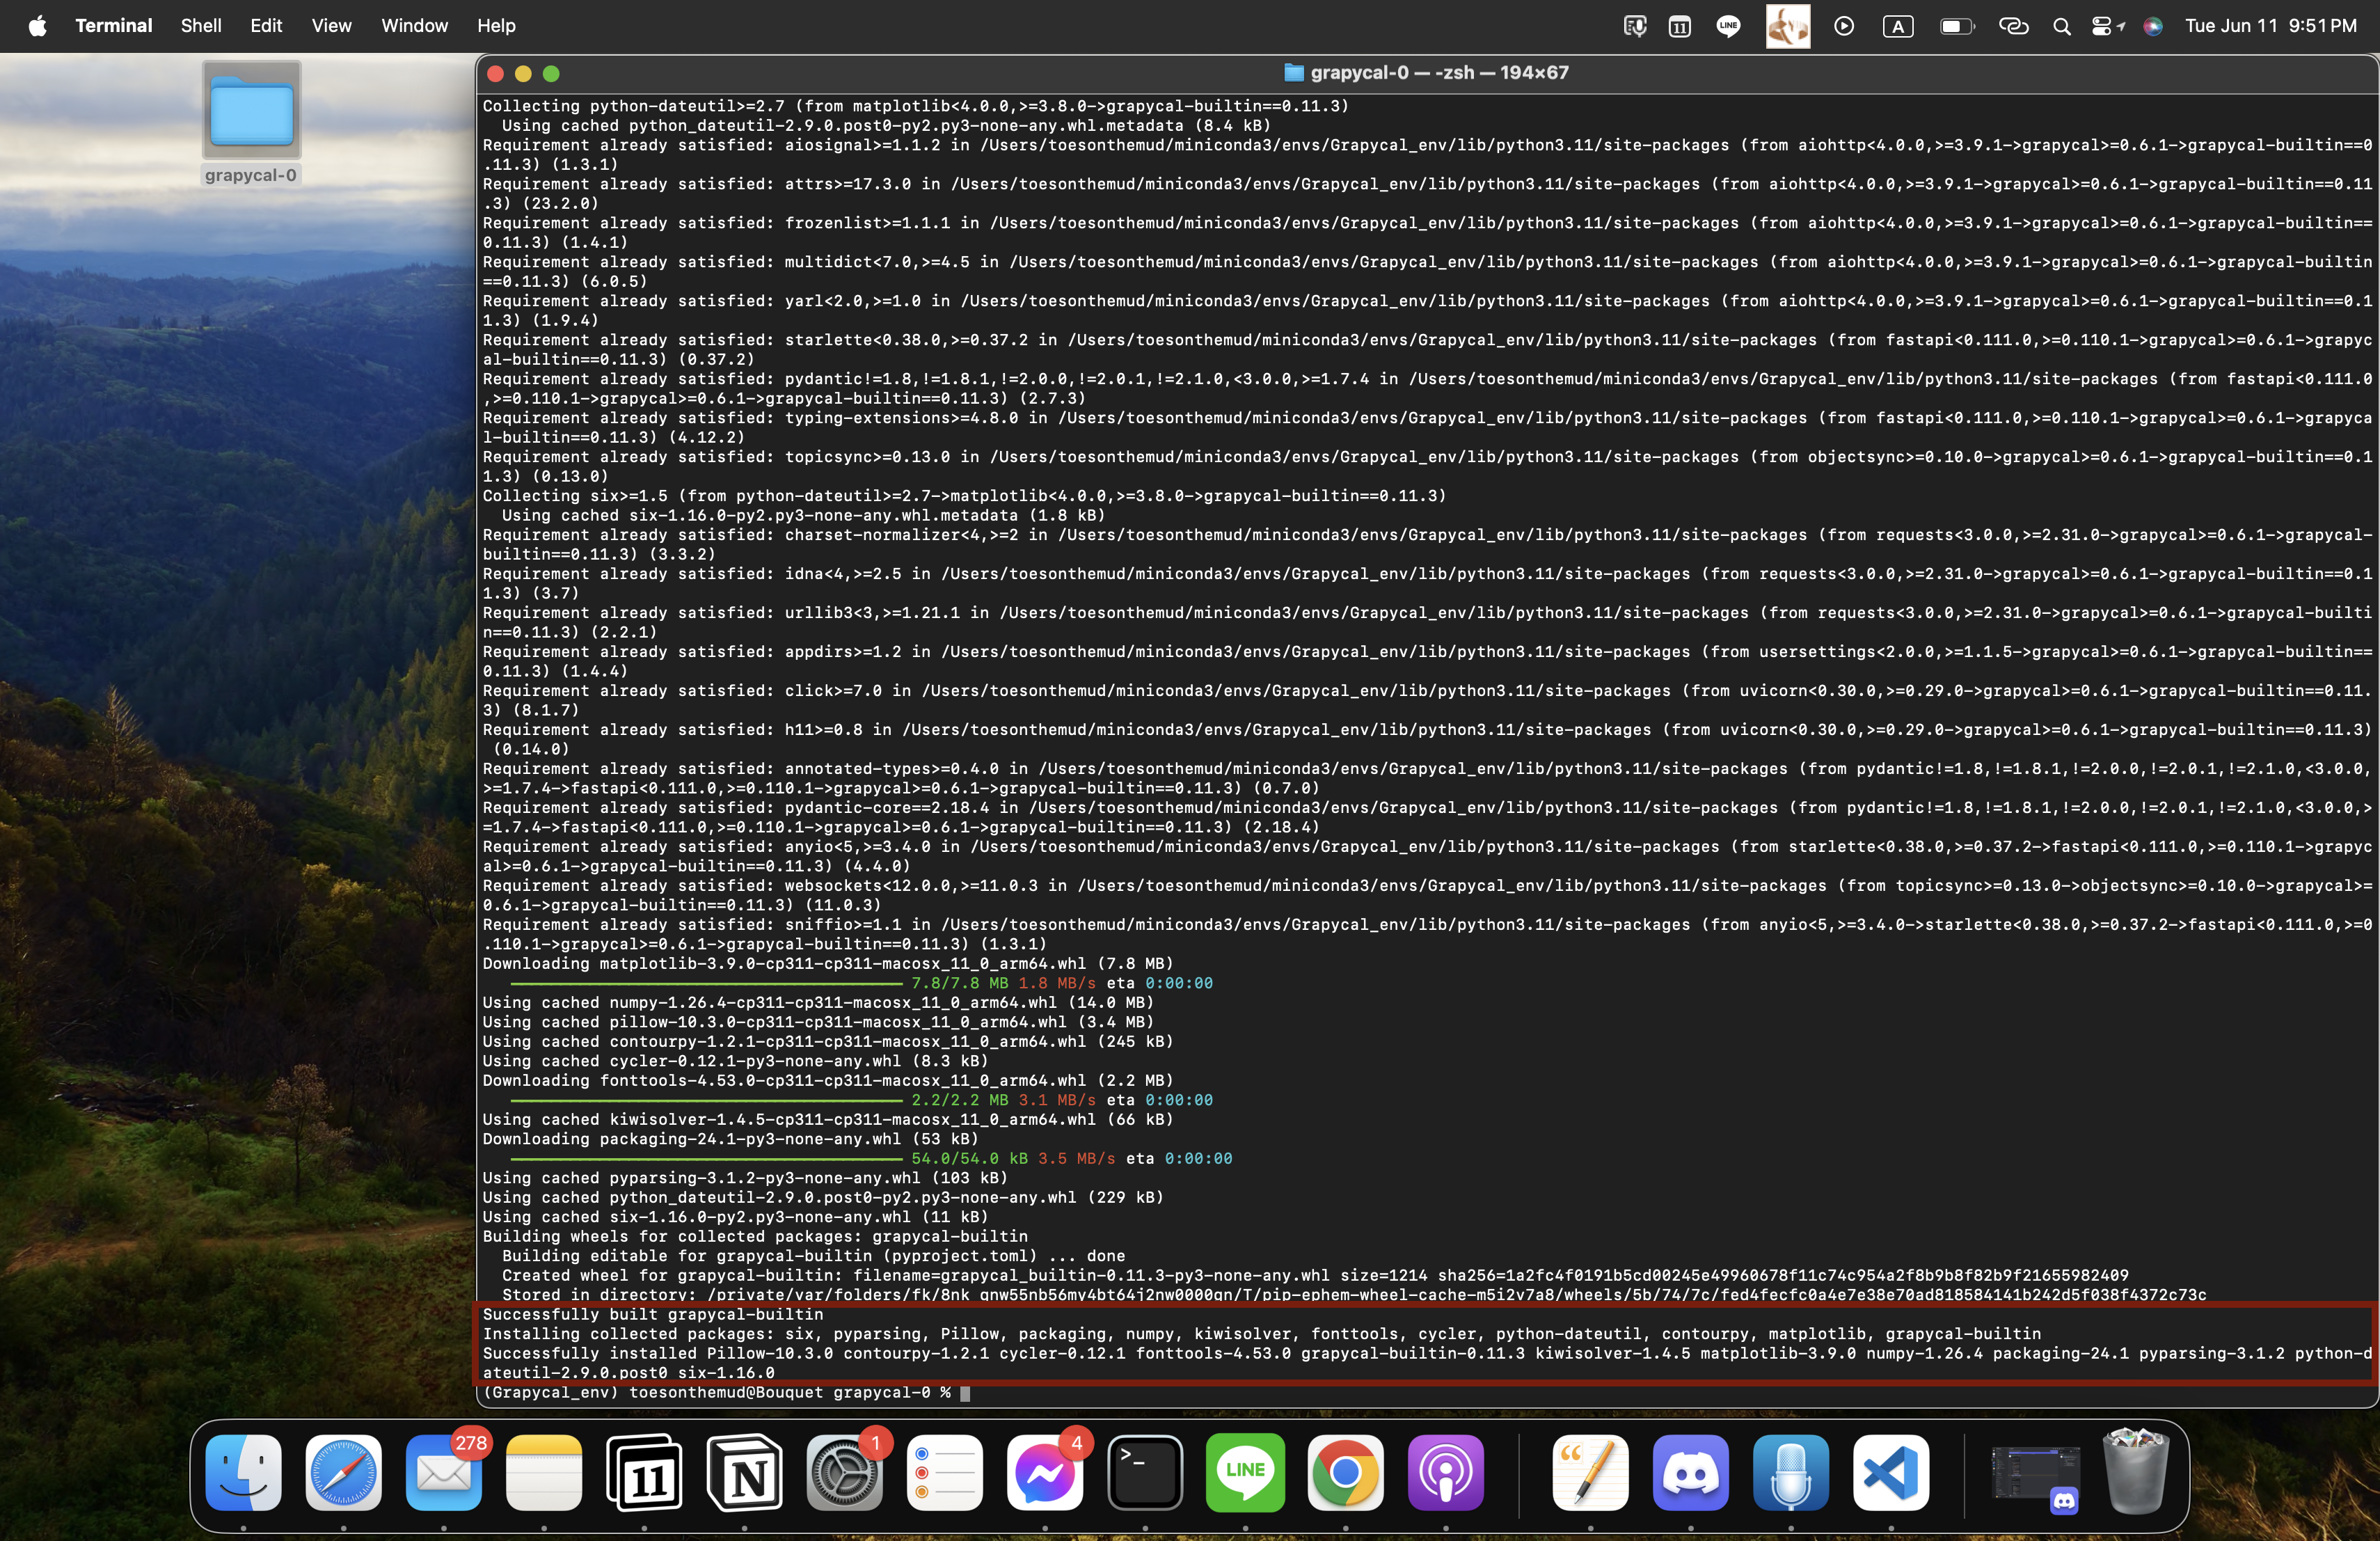This screenshot has height=1541, width=2380.
Task: Click the now playing menu bar icon
Action: click(x=1844, y=26)
